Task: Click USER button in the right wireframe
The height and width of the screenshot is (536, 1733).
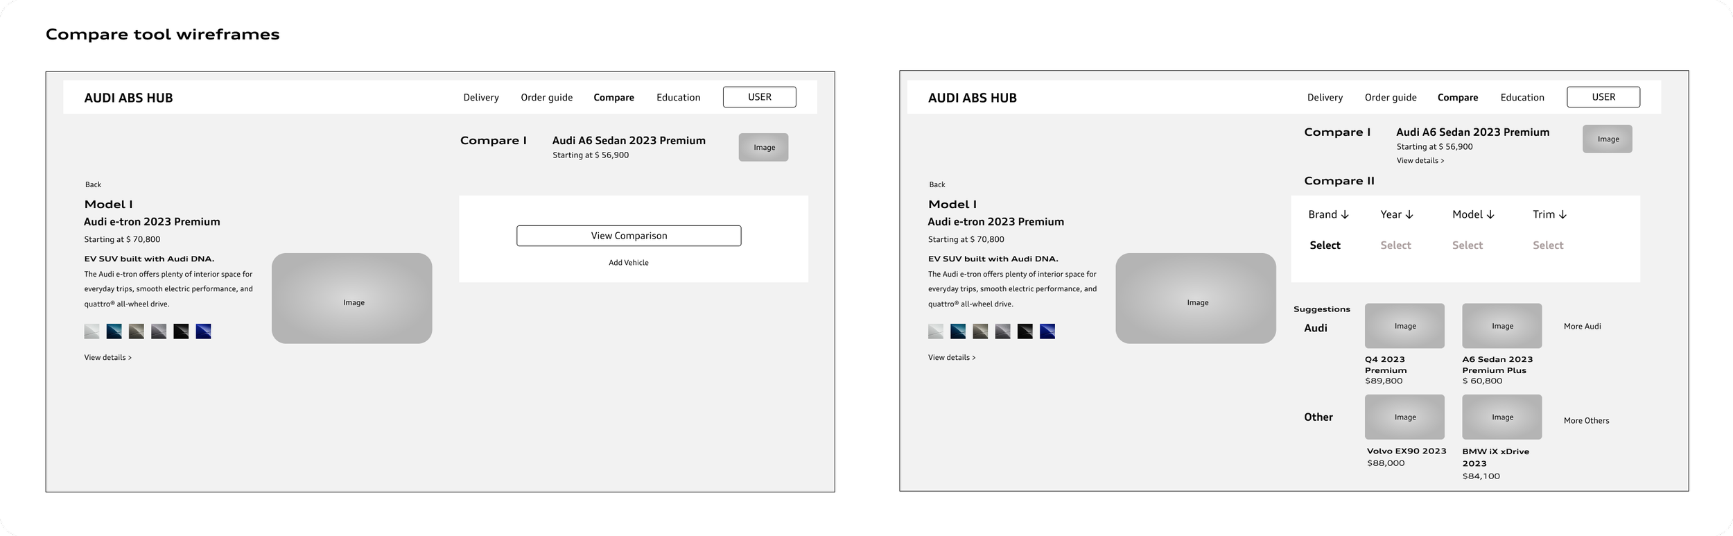Action: 1603,97
